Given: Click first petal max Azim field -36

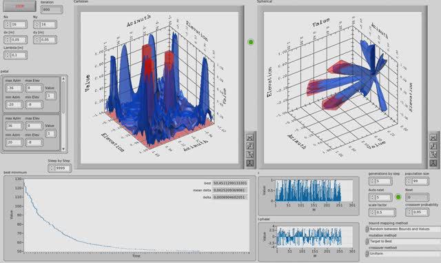Looking at the screenshot, I should [x=14, y=88].
